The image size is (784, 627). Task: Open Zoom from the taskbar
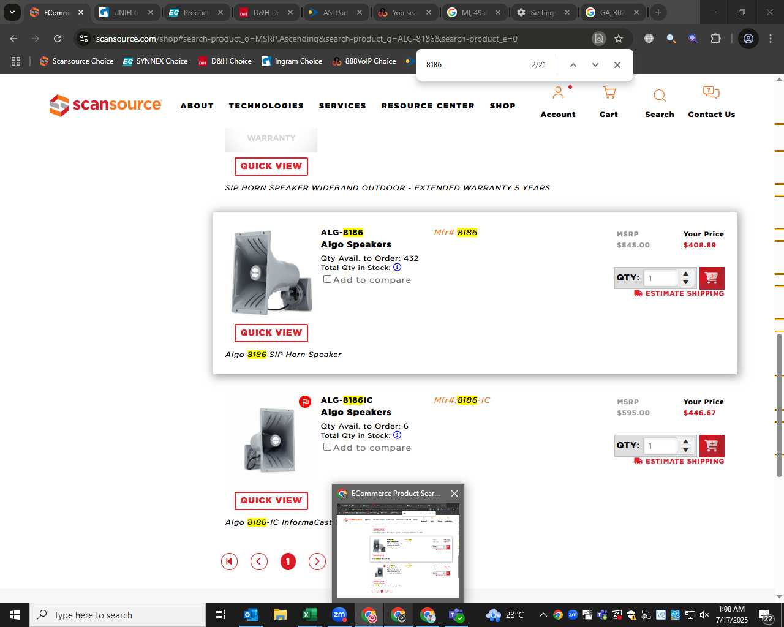click(x=339, y=615)
